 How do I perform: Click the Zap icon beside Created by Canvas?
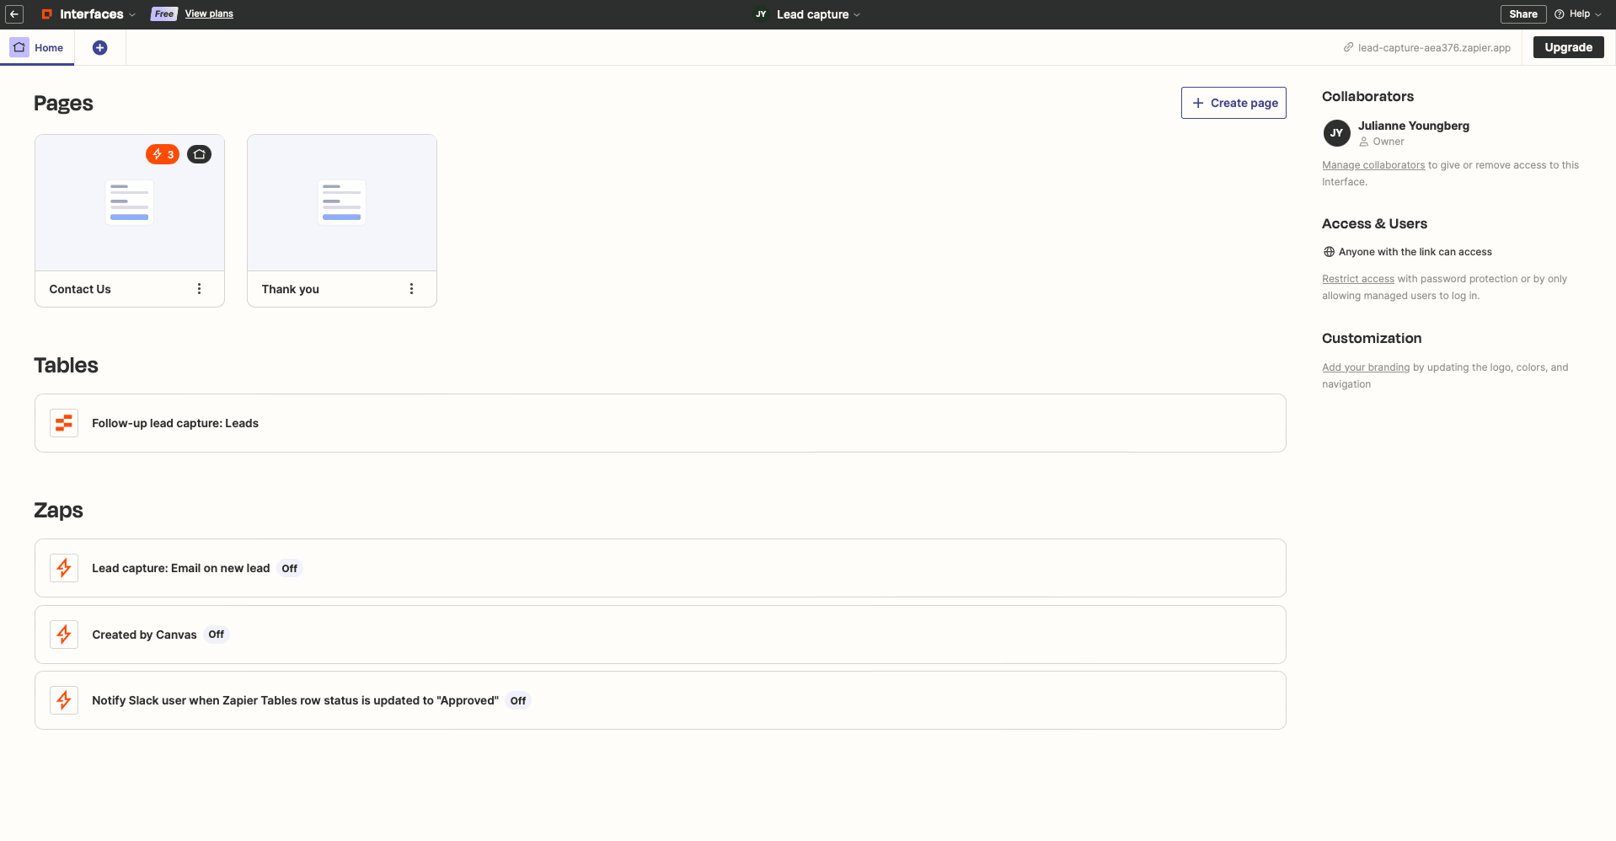click(x=63, y=634)
